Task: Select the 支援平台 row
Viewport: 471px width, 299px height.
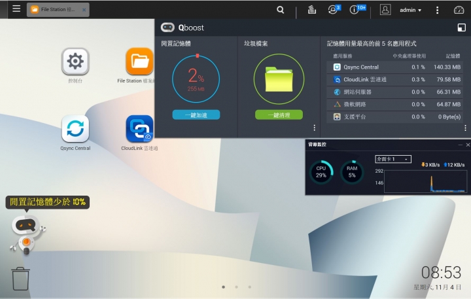Action: tap(394, 117)
